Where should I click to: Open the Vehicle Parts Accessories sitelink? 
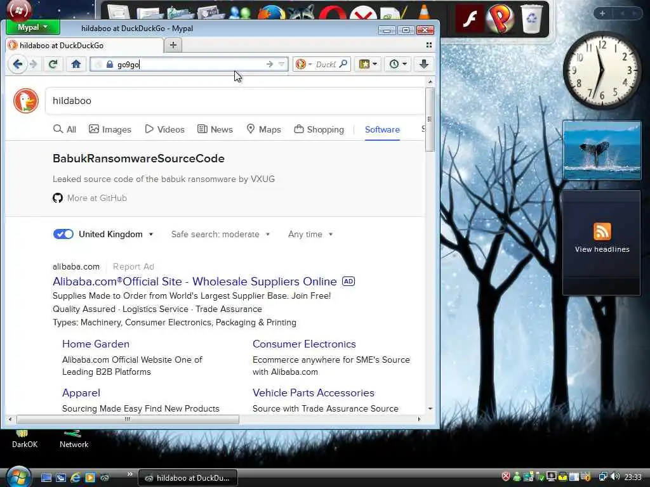click(x=314, y=393)
